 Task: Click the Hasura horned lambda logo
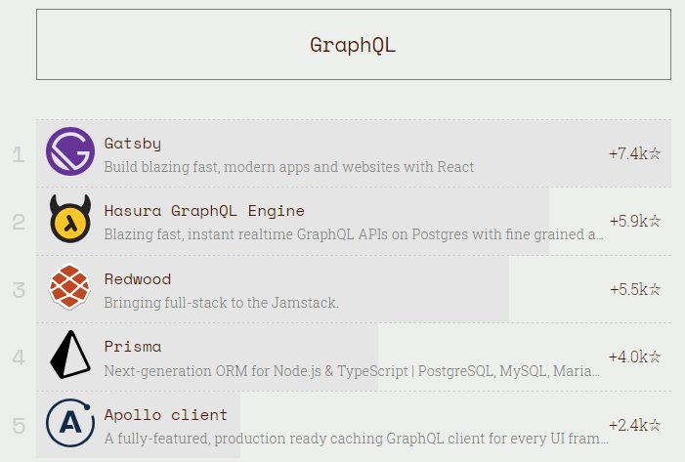pyautogui.click(x=69, y=221)
